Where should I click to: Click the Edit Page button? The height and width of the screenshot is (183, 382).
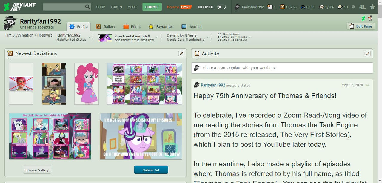(x=361, y=26)
